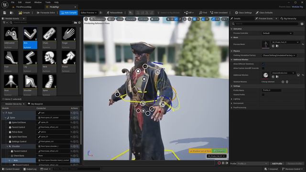Image resolution: width=306 pixels, height=172 pixels.
Task: Click the Module Assets search field
Action: 41,22
